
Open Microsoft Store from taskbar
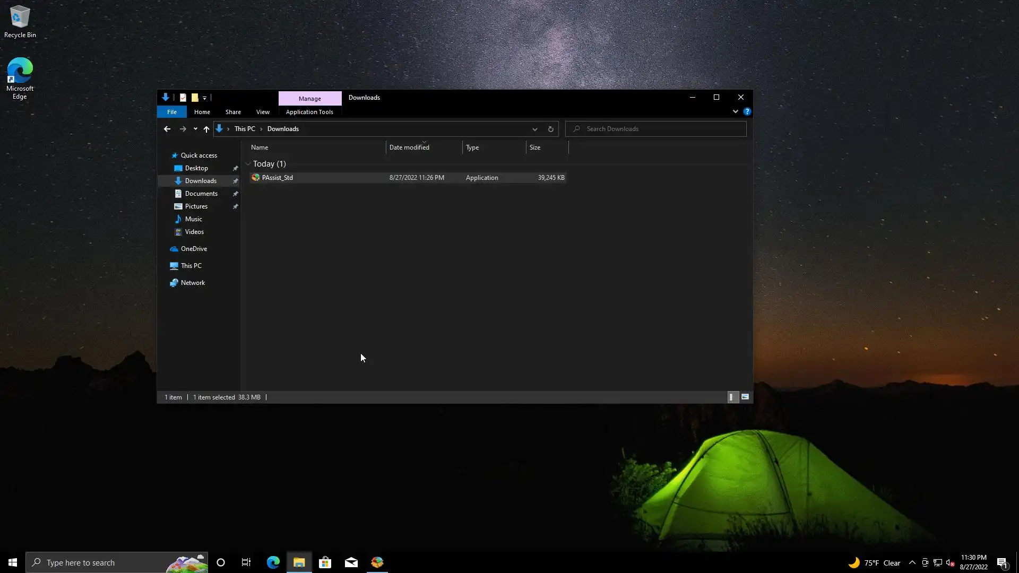(x=325, y=562)
